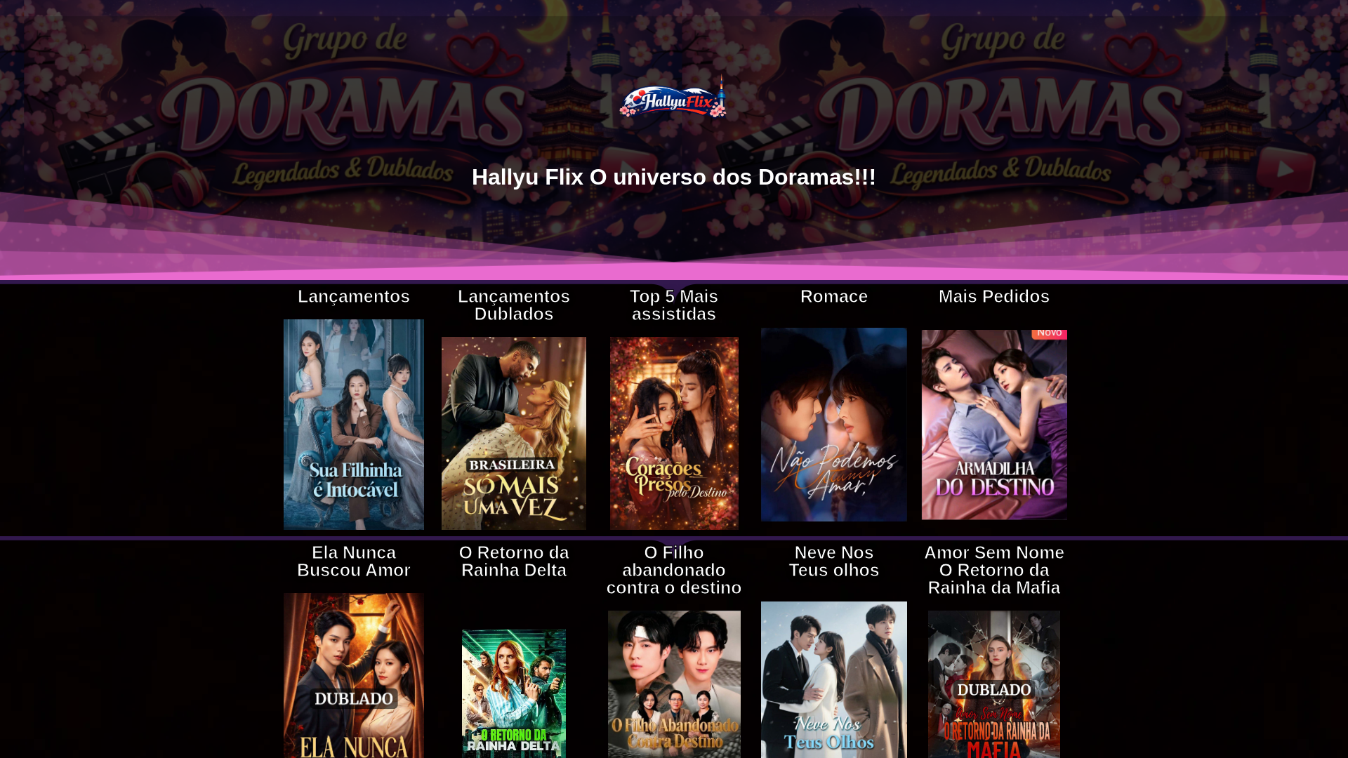Click the HallyuFlix logo
This screenshot has width=1348, height=758.
pyautogui.click(x=673, y=98)
